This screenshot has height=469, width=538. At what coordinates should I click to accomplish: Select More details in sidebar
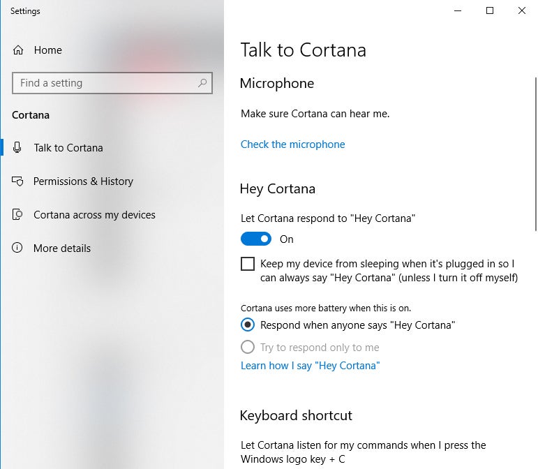(x=62, y=248)
